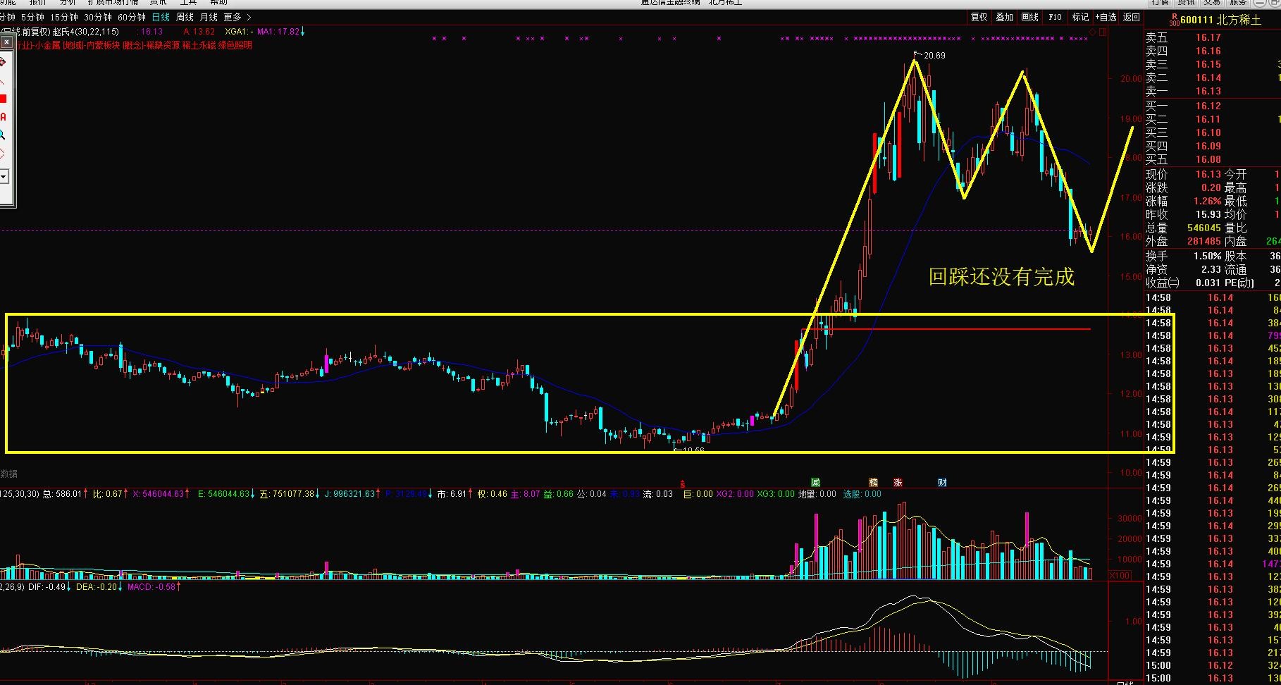Click the 复权 button

click(x=979, y=17)
